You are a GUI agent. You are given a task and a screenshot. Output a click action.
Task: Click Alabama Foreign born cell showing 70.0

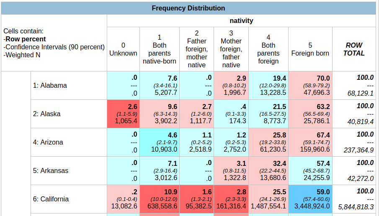[310, 86]
